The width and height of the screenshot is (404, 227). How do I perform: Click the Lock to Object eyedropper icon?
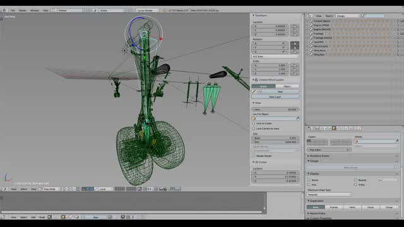coord(297,119)
